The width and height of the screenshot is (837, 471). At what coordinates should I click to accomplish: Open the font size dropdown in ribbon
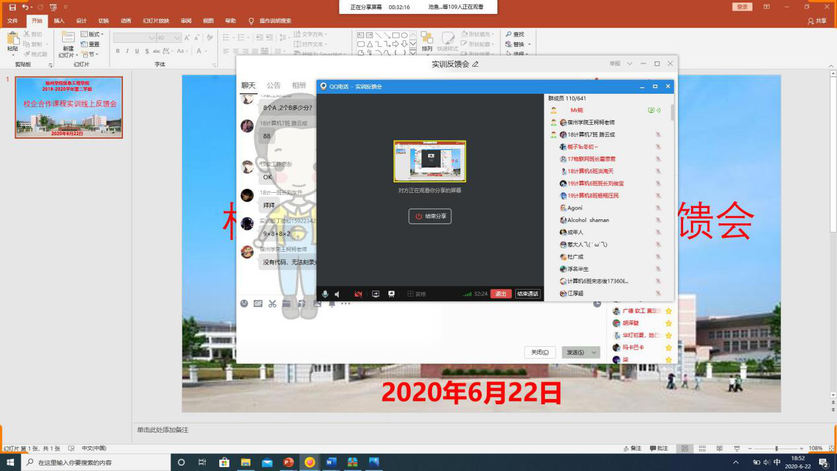pyautogui.click(x=178, y=38)
